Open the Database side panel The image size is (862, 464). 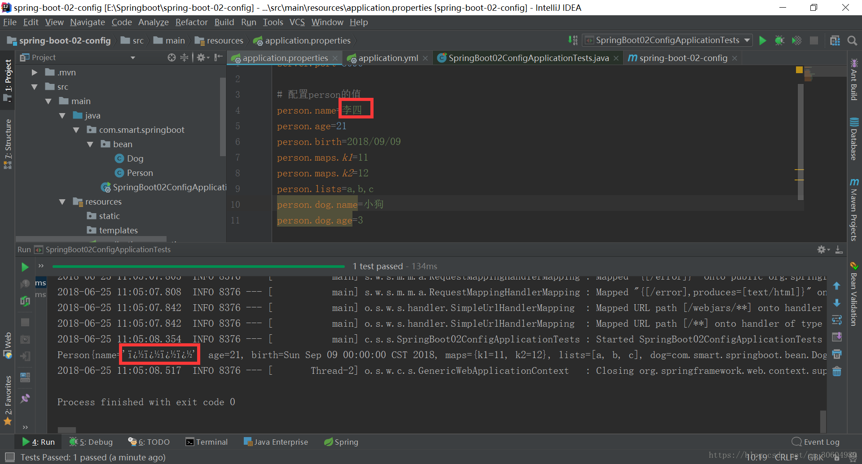(854, 139)
